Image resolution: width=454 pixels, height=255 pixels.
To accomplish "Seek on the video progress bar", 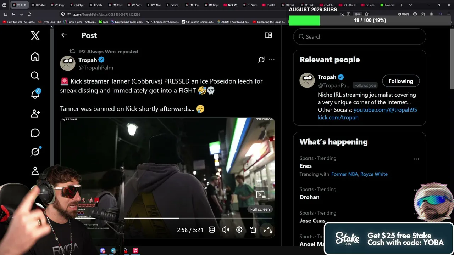I will pos(167,218).
